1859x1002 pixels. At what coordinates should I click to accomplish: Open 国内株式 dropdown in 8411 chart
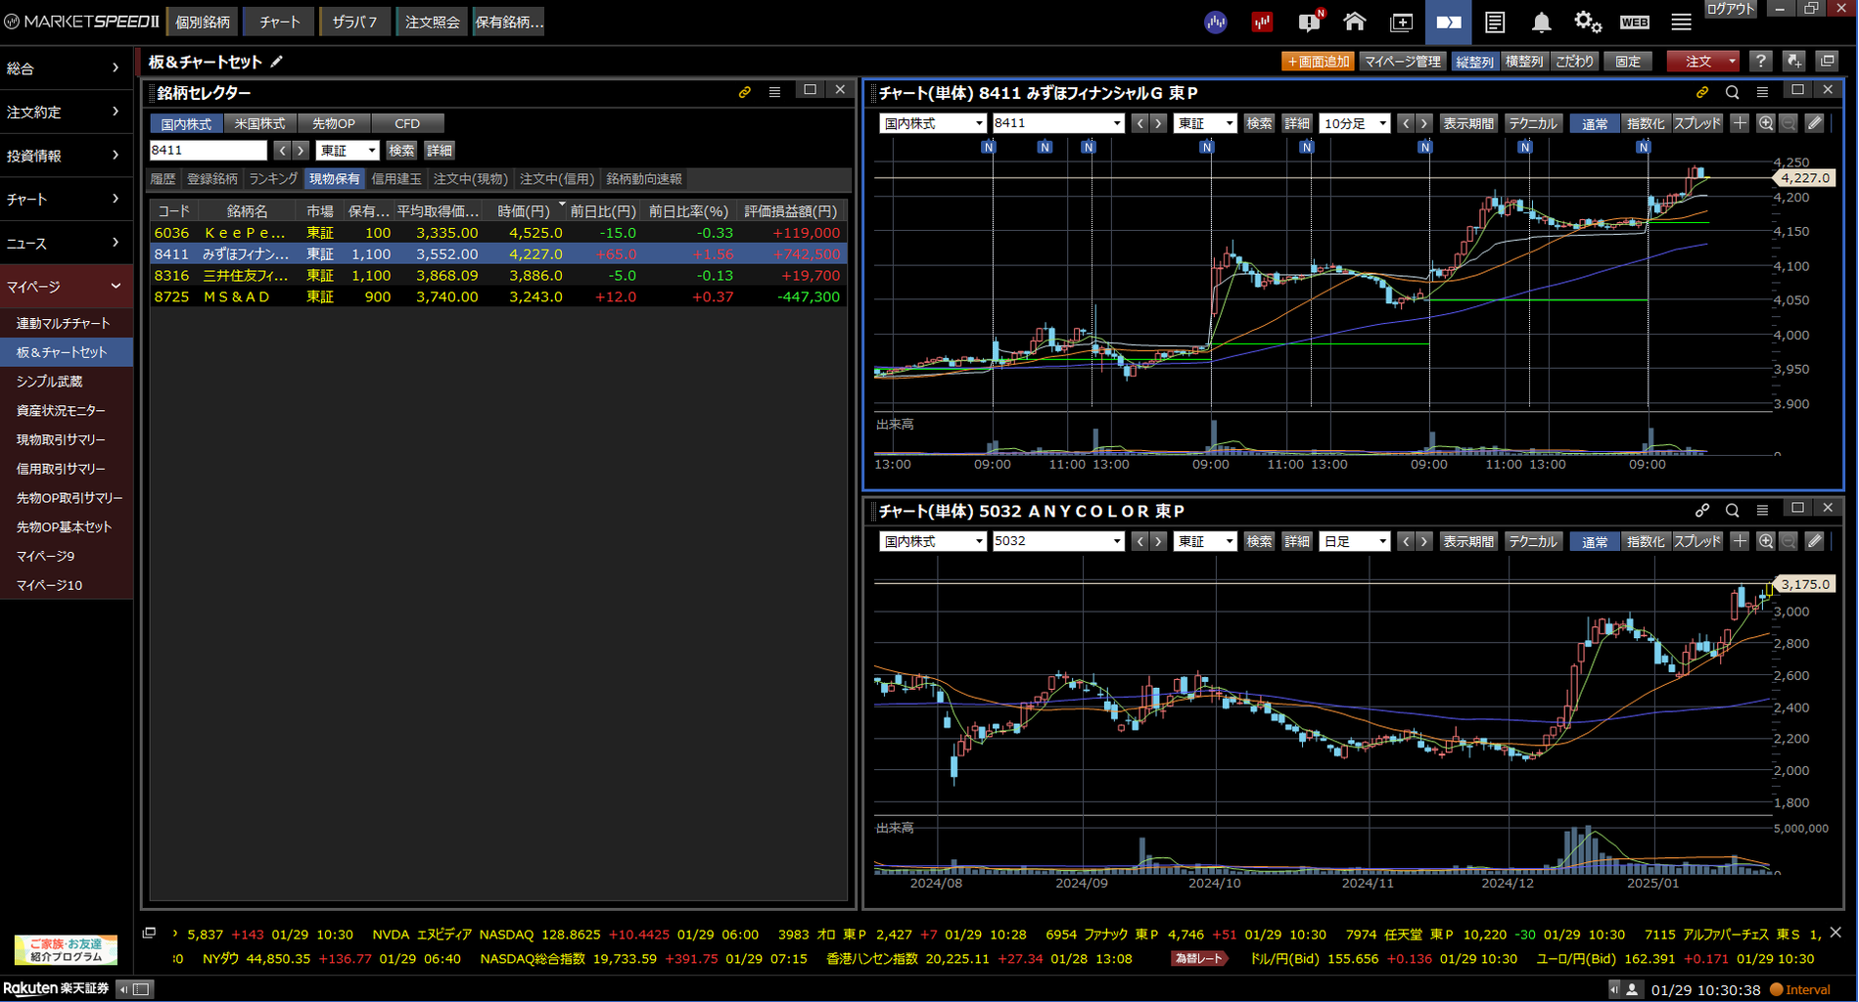pos(932,123)
